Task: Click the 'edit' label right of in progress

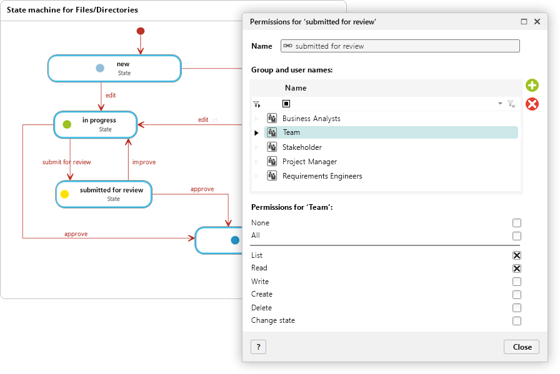Action: tap(203, 119)
